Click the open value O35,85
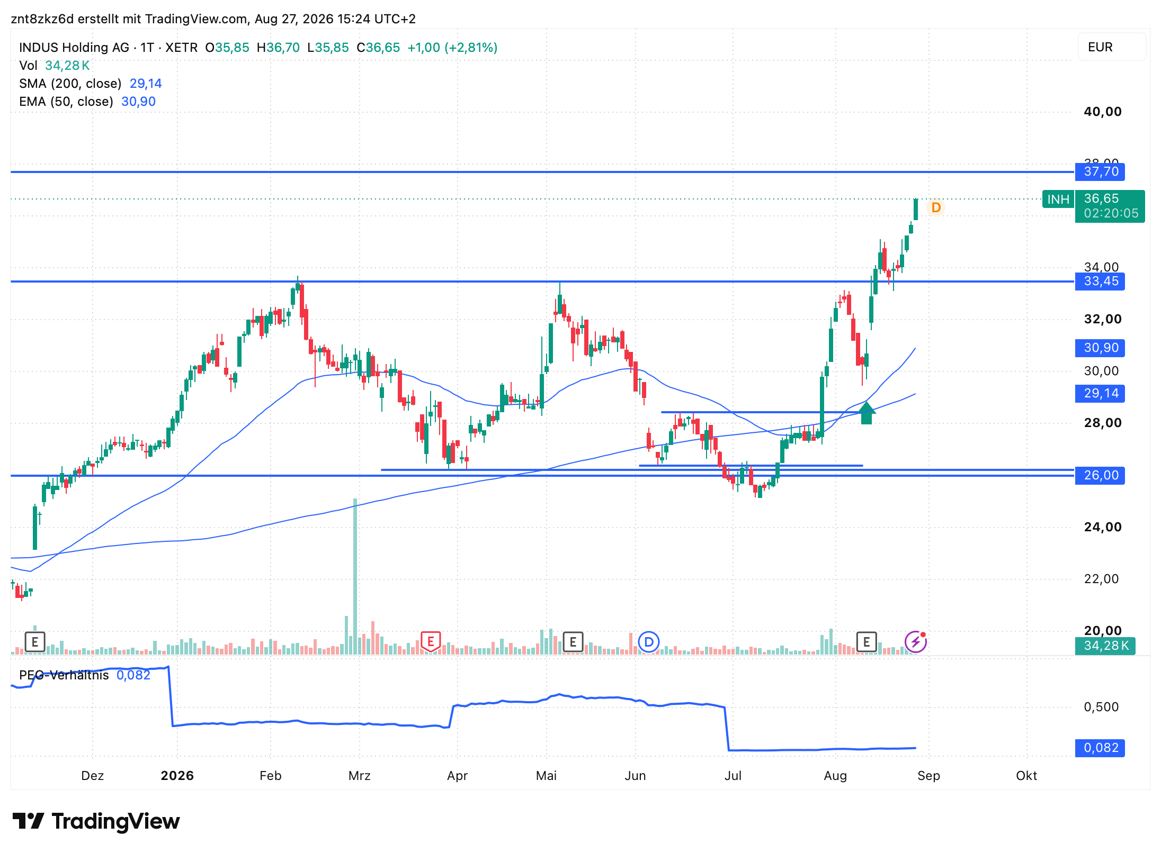 [227, 48]
